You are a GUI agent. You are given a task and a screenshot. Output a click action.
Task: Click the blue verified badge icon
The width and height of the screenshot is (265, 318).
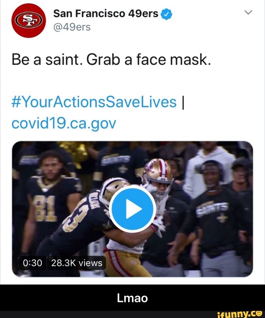click(x=166, y=14)
